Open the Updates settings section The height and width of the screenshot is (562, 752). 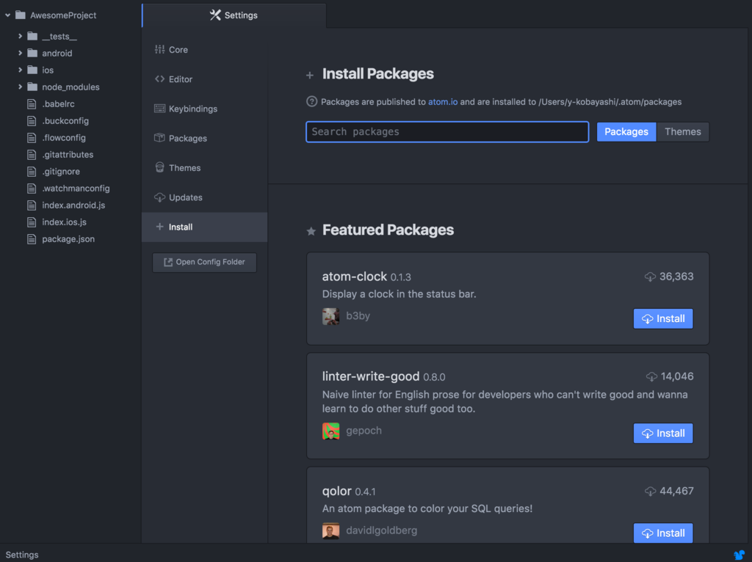(185, 197)
